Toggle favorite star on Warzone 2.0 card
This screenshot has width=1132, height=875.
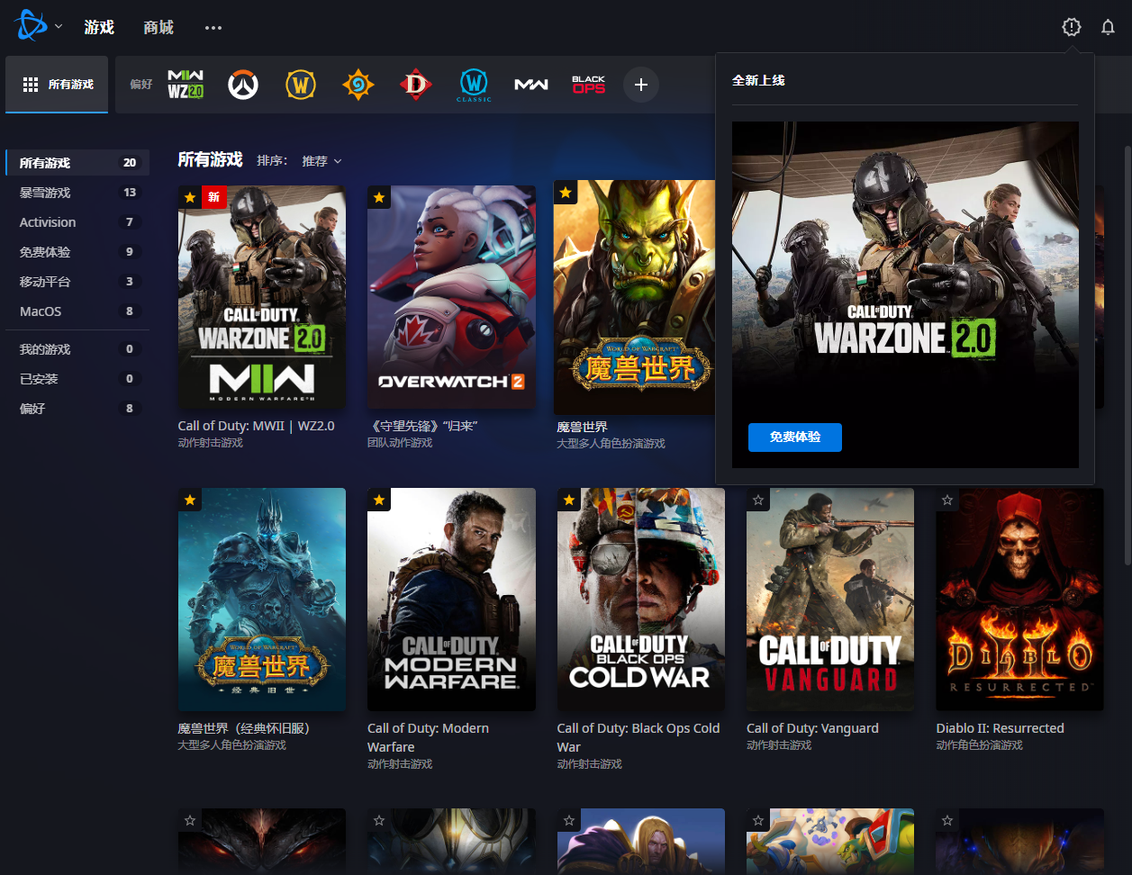[190, 197]
